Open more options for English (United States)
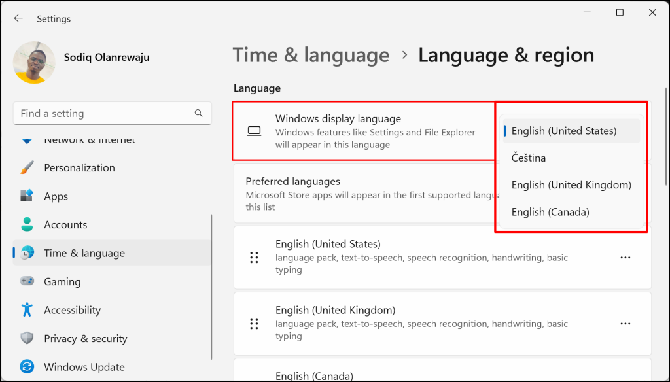Image resolution: width=670 pixels, height=382 pixels. (625, 258)
